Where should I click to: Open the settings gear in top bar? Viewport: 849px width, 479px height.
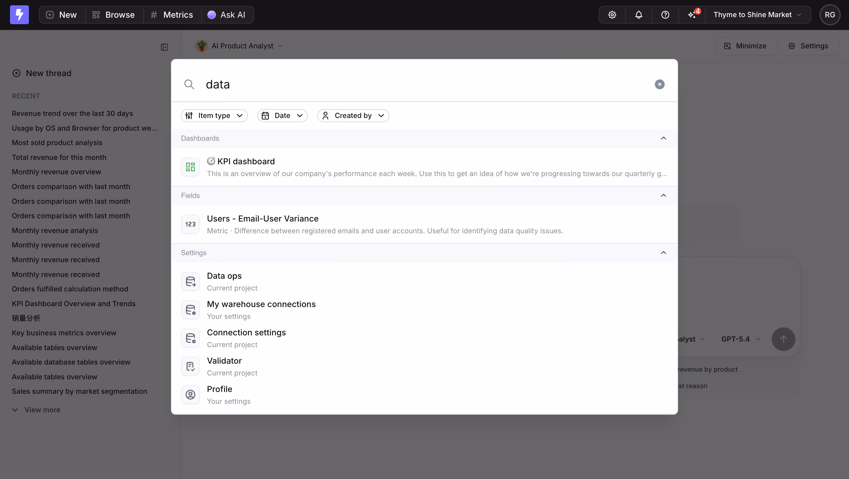(x=612, y=15)
